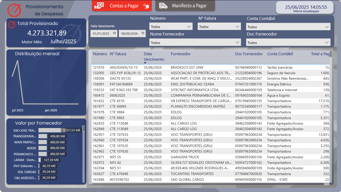The width and height of the screenshot is (341, 192).
Task: Click the Seguro de Veículo account cell
Action: point(281,73)
